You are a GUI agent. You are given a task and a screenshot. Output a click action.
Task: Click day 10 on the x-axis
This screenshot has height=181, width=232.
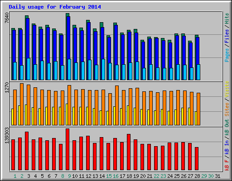tap(75, 176)
